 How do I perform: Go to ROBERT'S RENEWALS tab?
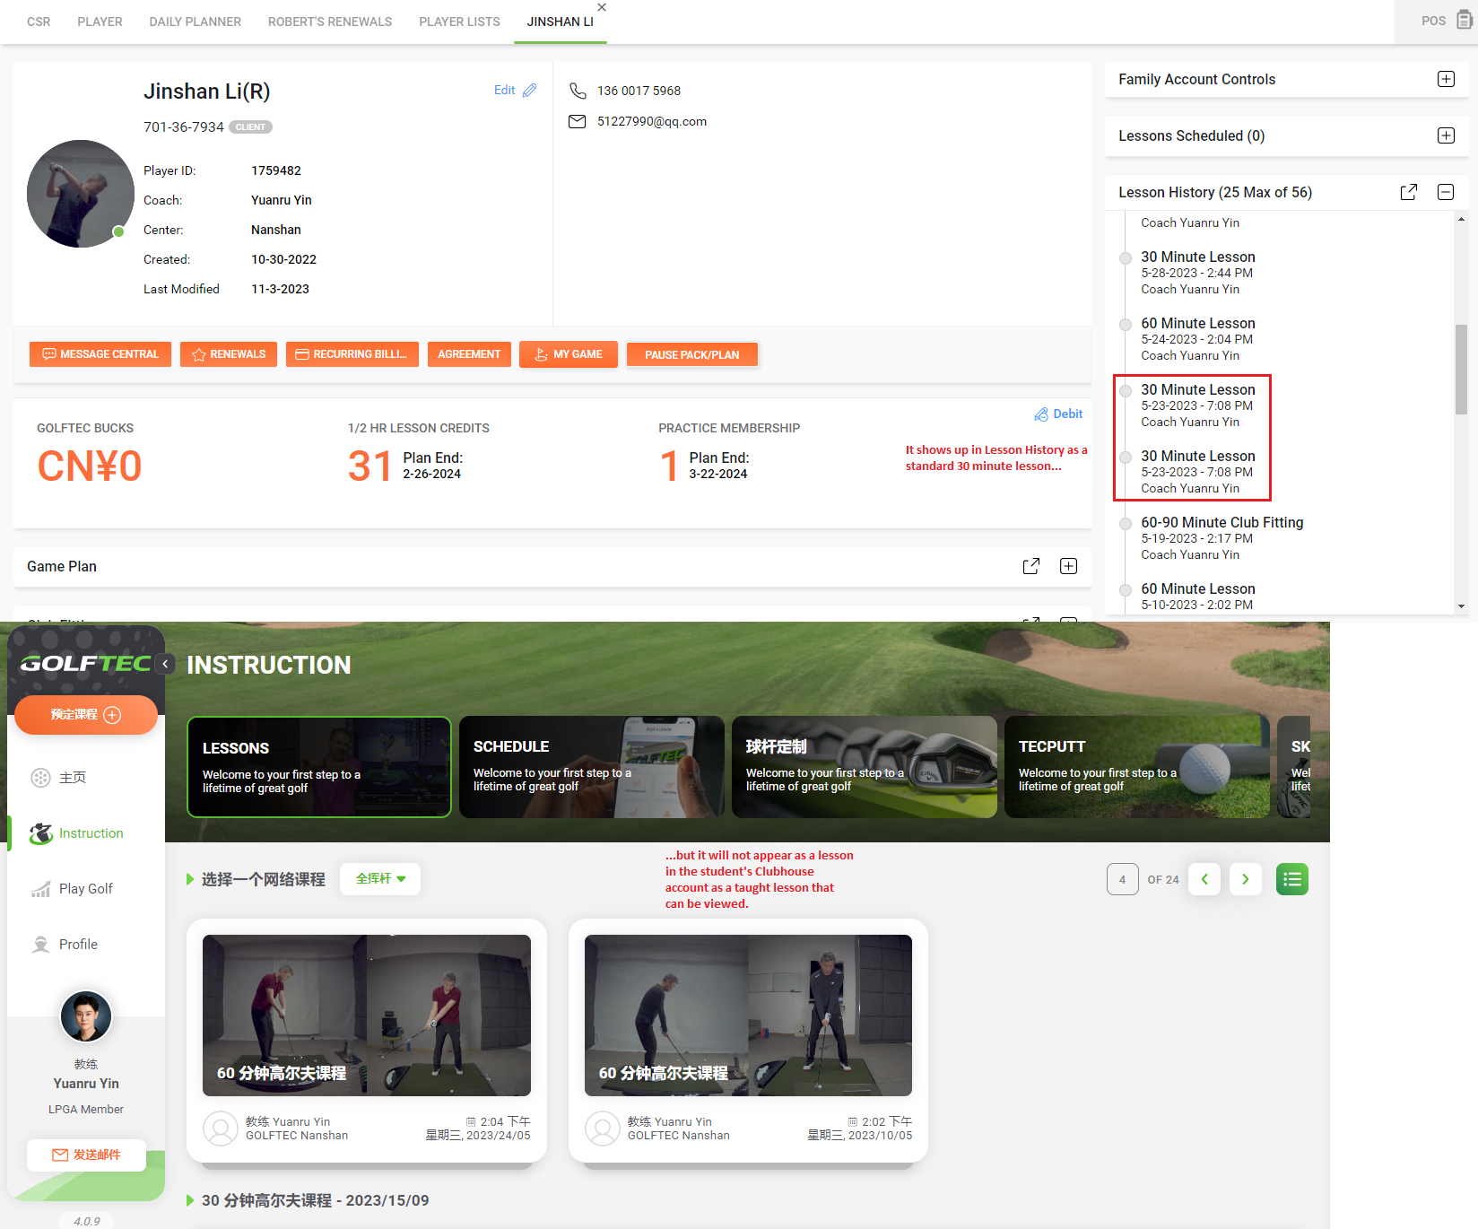click(x=330, y=22)
